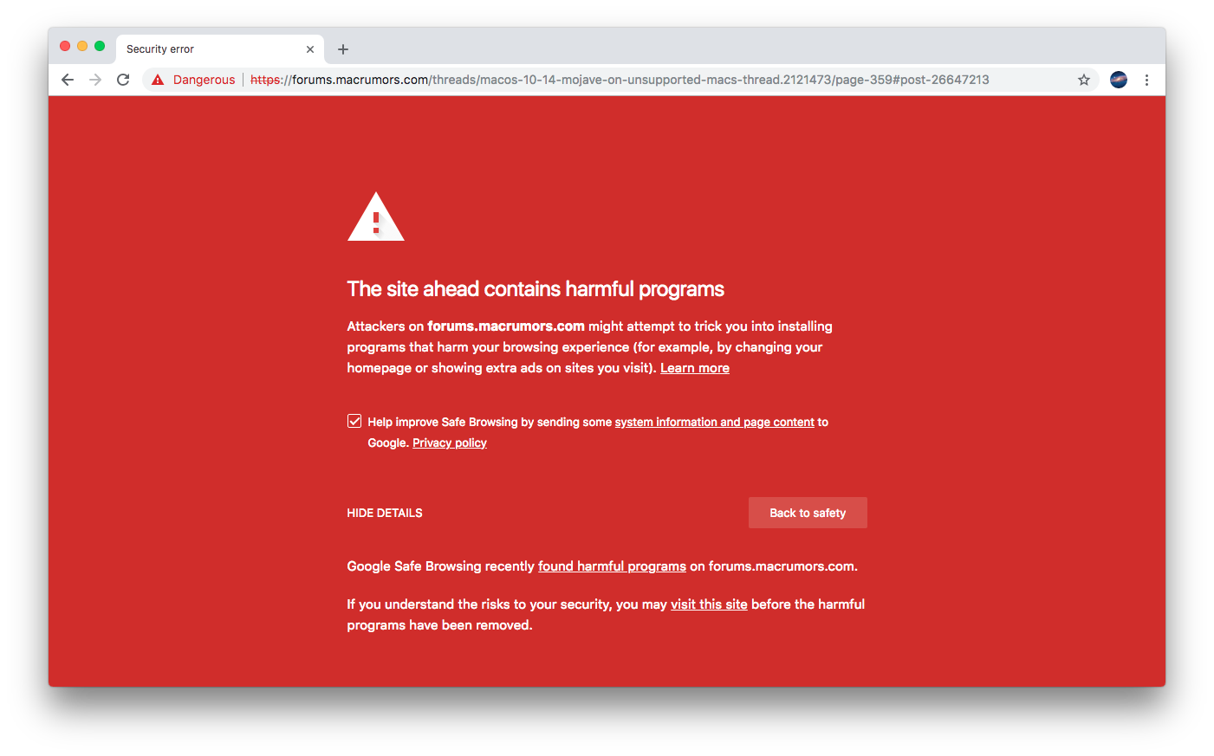1214x756 pixels.
Task: Click the browser back arrow
Action: pos(68,80)
